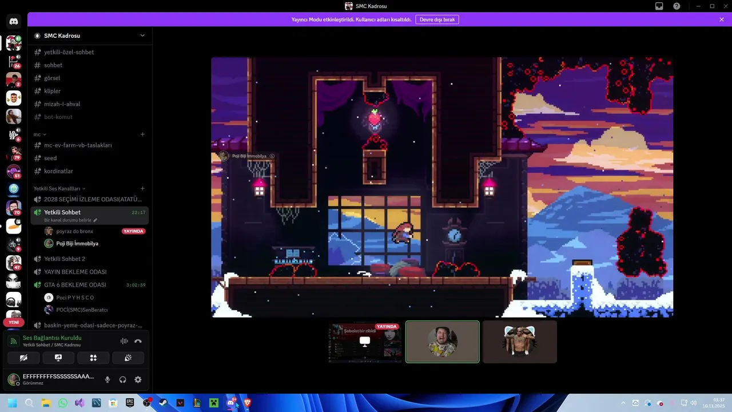Open the Activities launcher button

click(x=93, y=358)
